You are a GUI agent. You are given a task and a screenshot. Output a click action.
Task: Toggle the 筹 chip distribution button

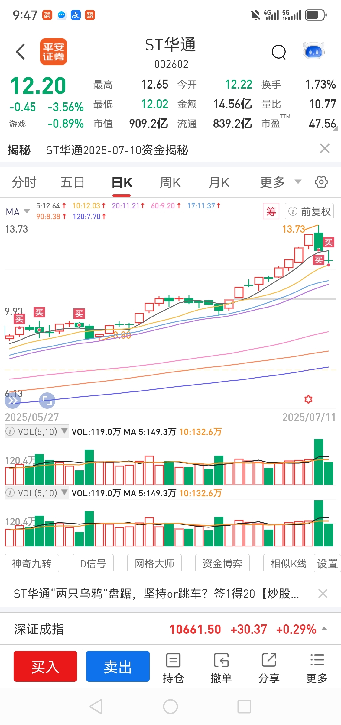pos(271,211)
